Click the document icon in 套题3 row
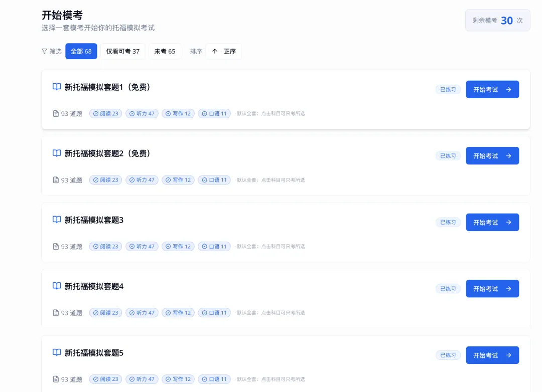 pyautogui.click(x=56, y=246)
